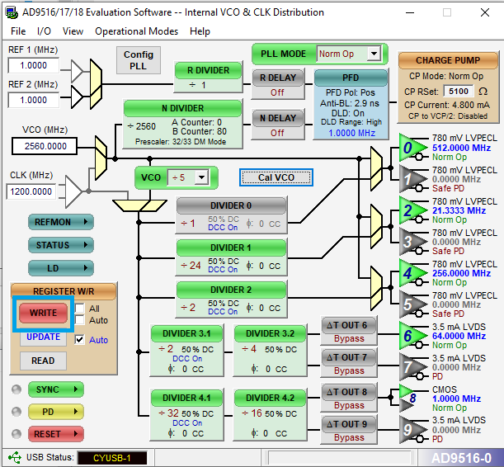Open the N DELAY block

pos(278,125)
